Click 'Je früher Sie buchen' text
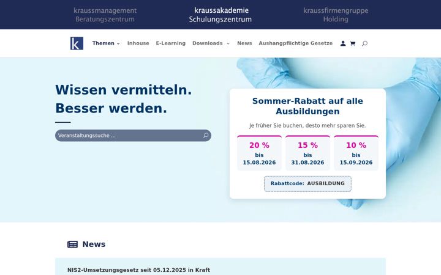The height and width of the screenshot is (275, 441). 307,125
